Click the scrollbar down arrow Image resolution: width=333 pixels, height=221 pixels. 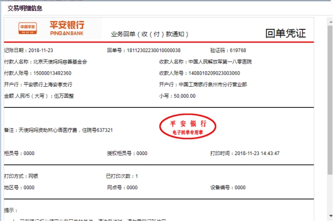click(331, 216)
